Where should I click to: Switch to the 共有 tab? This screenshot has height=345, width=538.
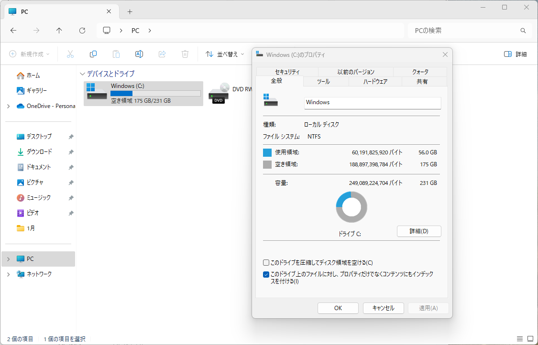pyautogui.click(x=422, y=82)
